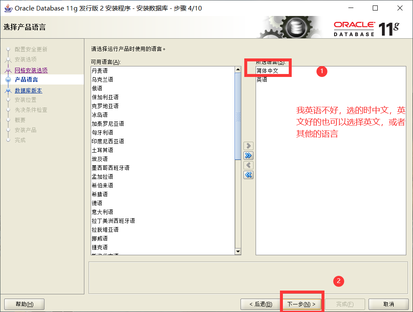
Task: Add all languages with double right arrow
Action: pos(248,156)
